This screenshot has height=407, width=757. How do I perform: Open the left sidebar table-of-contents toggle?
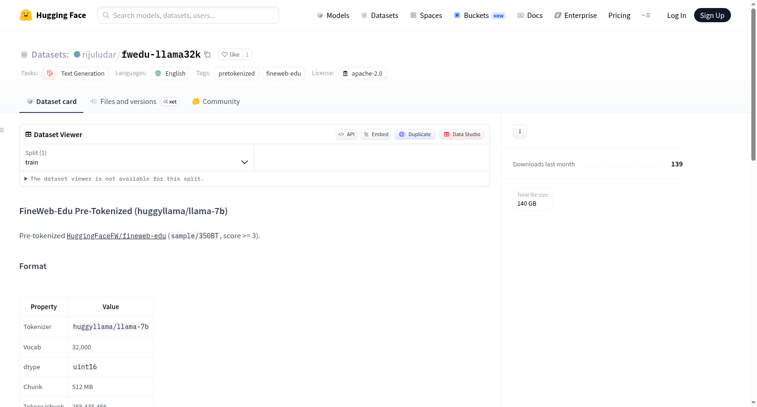(2, 130)
